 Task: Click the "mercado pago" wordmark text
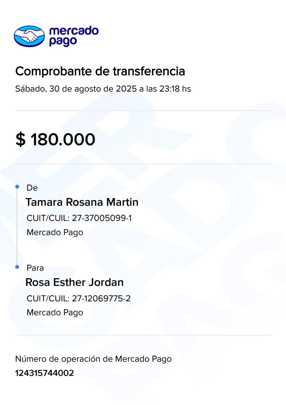pos(74,36)
